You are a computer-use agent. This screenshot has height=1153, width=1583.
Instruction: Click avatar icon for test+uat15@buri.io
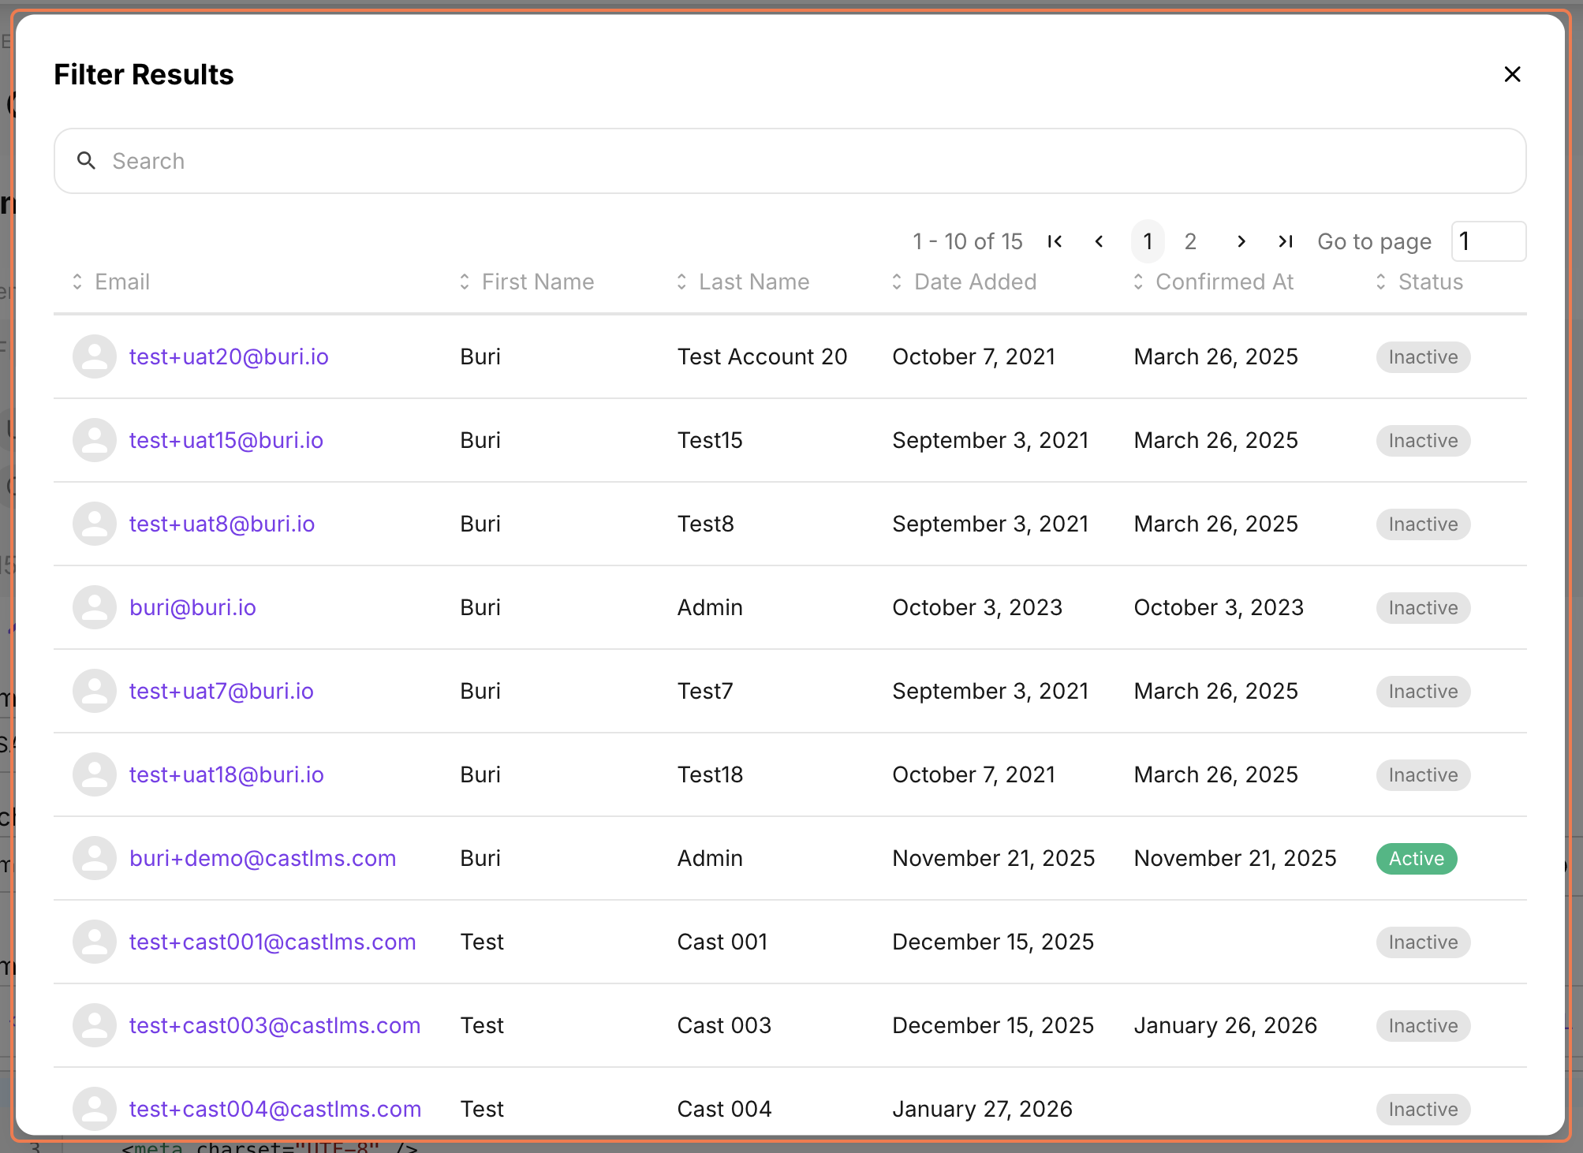tap(95, 440)
